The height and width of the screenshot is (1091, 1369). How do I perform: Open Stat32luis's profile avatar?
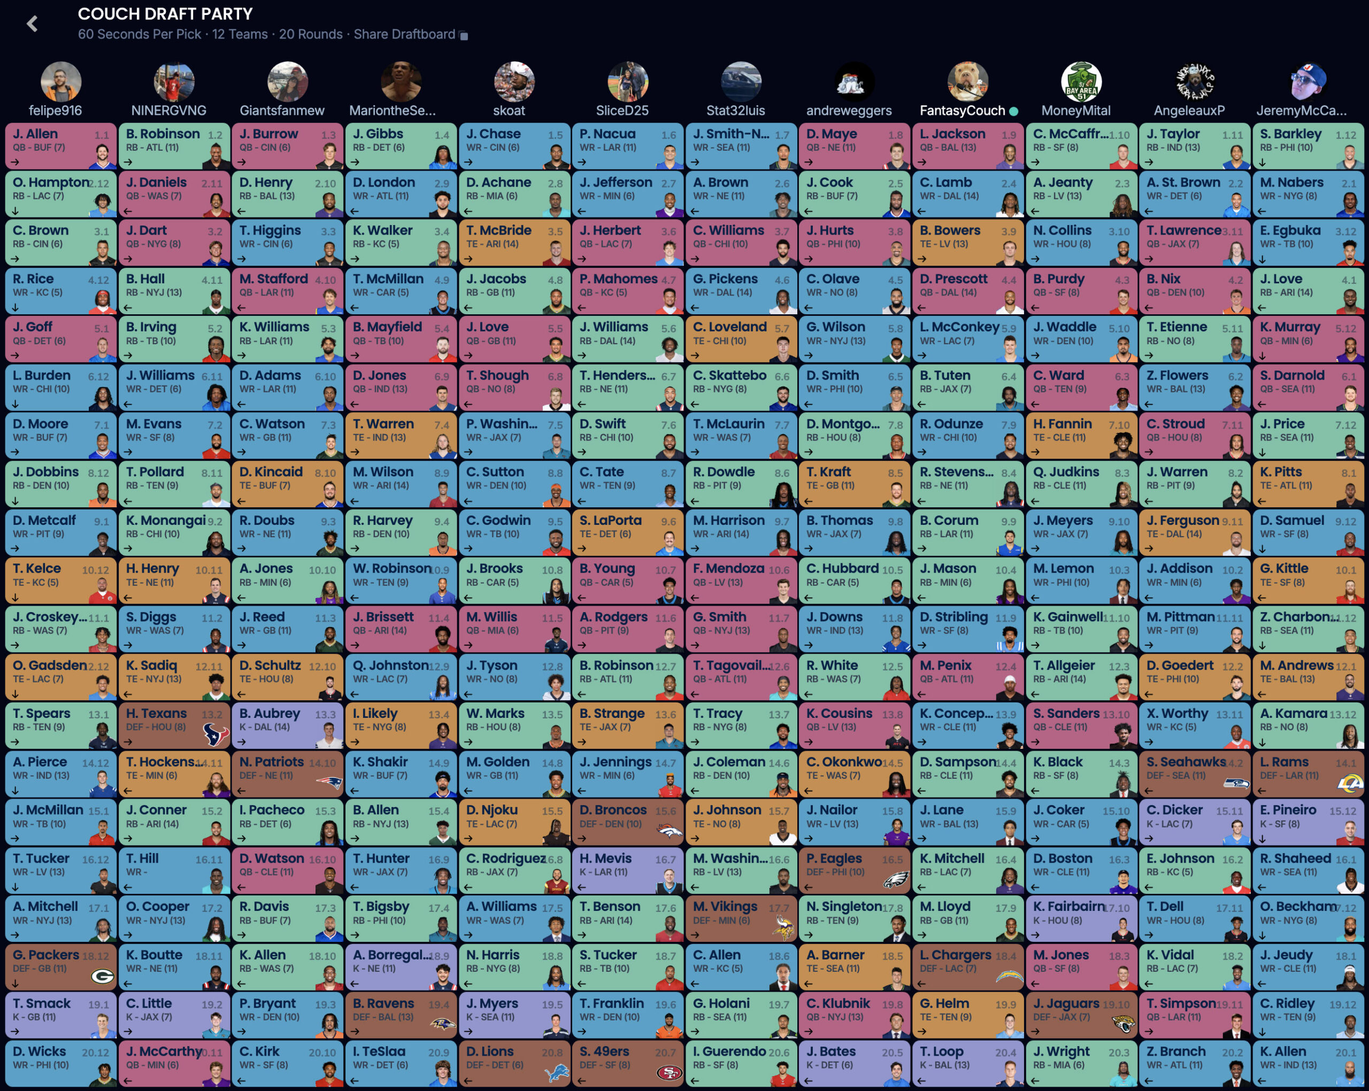[x=741, y=82]
